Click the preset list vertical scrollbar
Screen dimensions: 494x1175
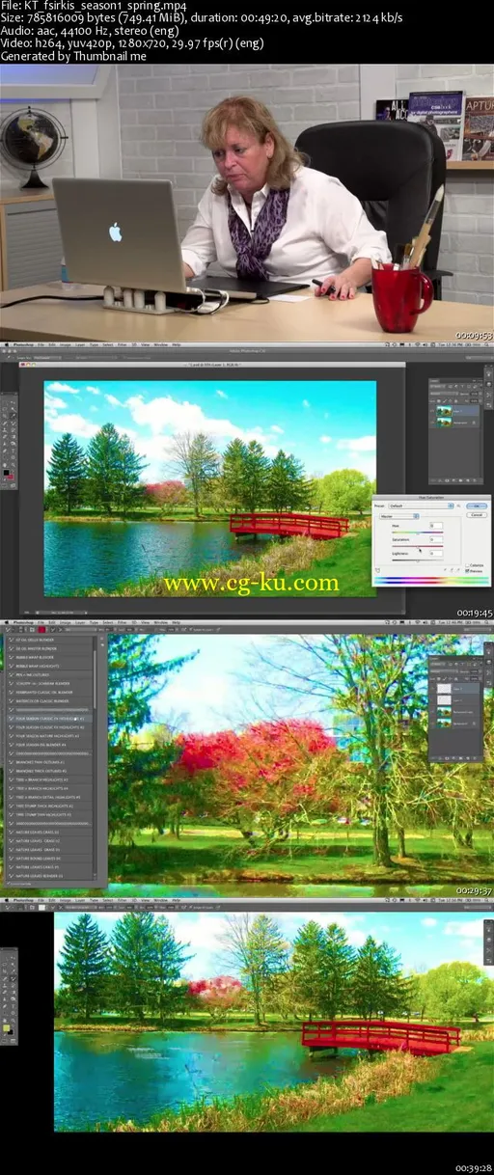pos(95,680)
